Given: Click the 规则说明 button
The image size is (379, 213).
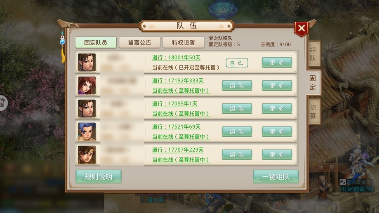Looking at the screenshot, I should pyautogui.click(x=99, y=177).
